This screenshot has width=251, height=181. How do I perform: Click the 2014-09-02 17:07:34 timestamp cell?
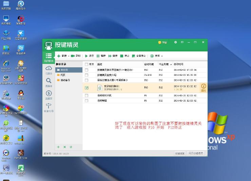tap(185, 70)
